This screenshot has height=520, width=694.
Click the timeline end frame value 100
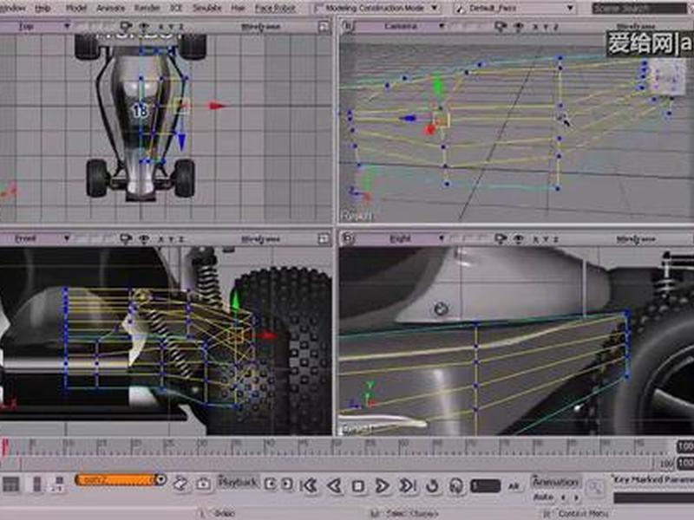tap(684, 446)
